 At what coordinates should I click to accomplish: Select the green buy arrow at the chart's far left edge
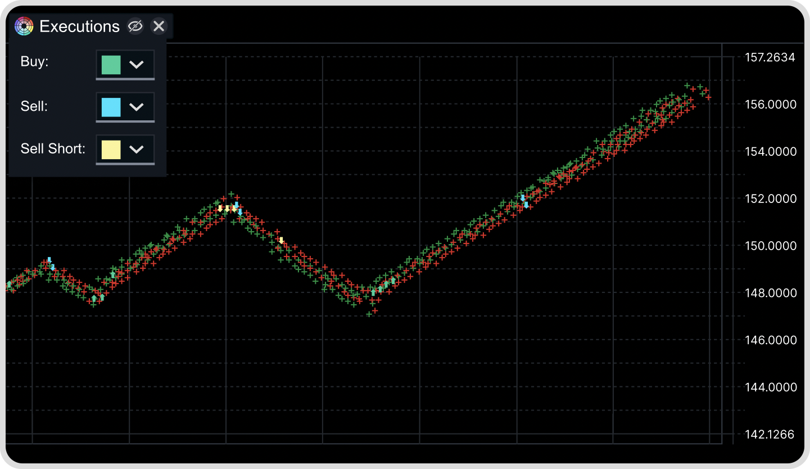[x=9, y=285]
